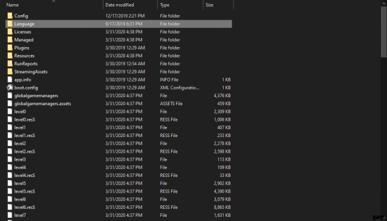Viewport: 387px width, 221px height.
Task: Select the level0.resS file icon
Action: tap(10, 120)
